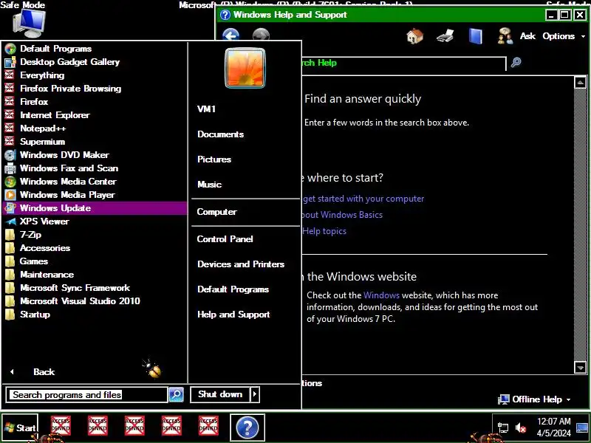This screenshot has width=591, height=443.
Task: Expand the Accessories folder
Action: tap(95, 248)
